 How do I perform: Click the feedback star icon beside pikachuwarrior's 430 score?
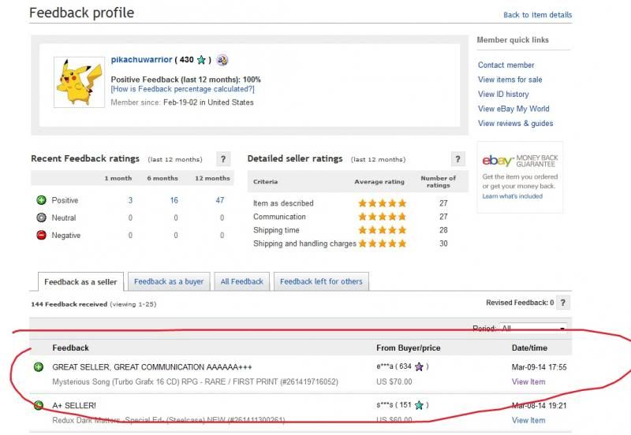[202, 60]
